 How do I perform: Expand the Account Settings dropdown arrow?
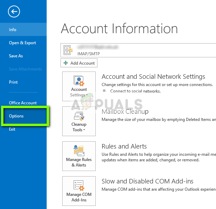(87, 95)
